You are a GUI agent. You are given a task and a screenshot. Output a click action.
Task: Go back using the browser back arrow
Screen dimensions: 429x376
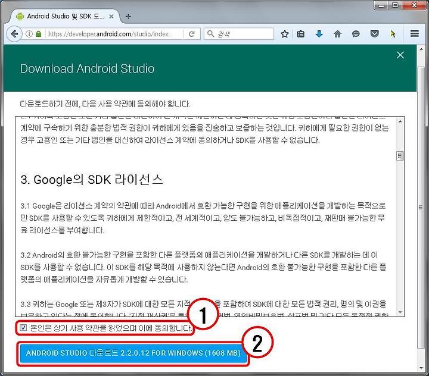pyautogui.click(x=14, y=34)
